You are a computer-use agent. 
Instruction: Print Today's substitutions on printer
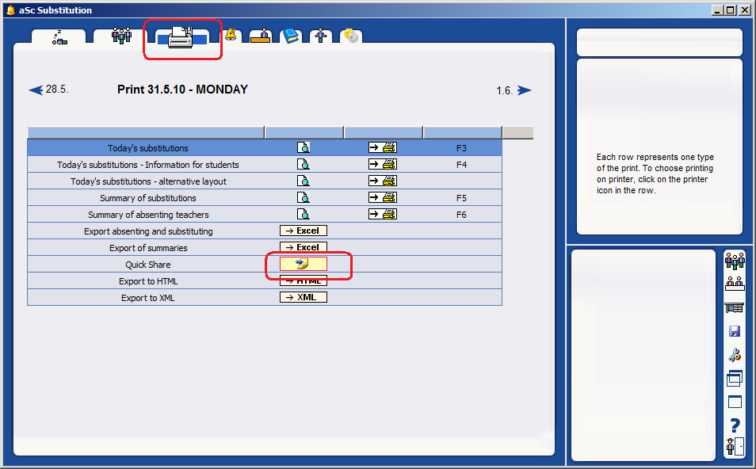(x=383, y=147)
